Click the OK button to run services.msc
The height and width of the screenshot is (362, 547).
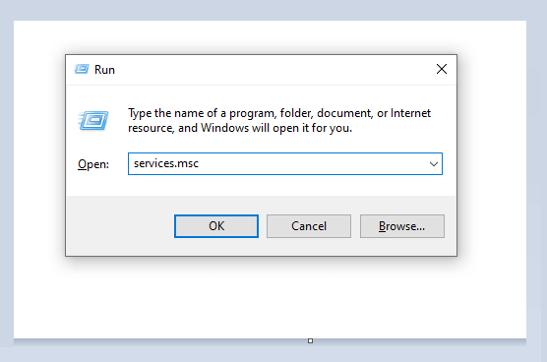tap(216, 226)
